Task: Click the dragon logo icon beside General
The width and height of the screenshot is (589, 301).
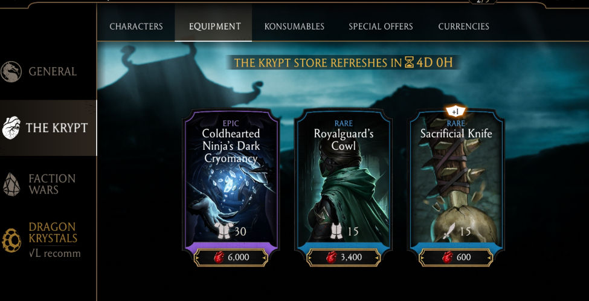Action: tap(11, 71)
